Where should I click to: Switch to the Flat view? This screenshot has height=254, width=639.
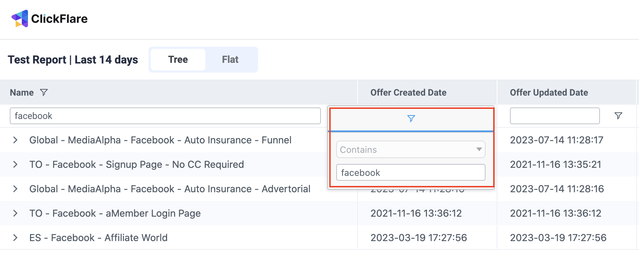click(x=230, y=60)
